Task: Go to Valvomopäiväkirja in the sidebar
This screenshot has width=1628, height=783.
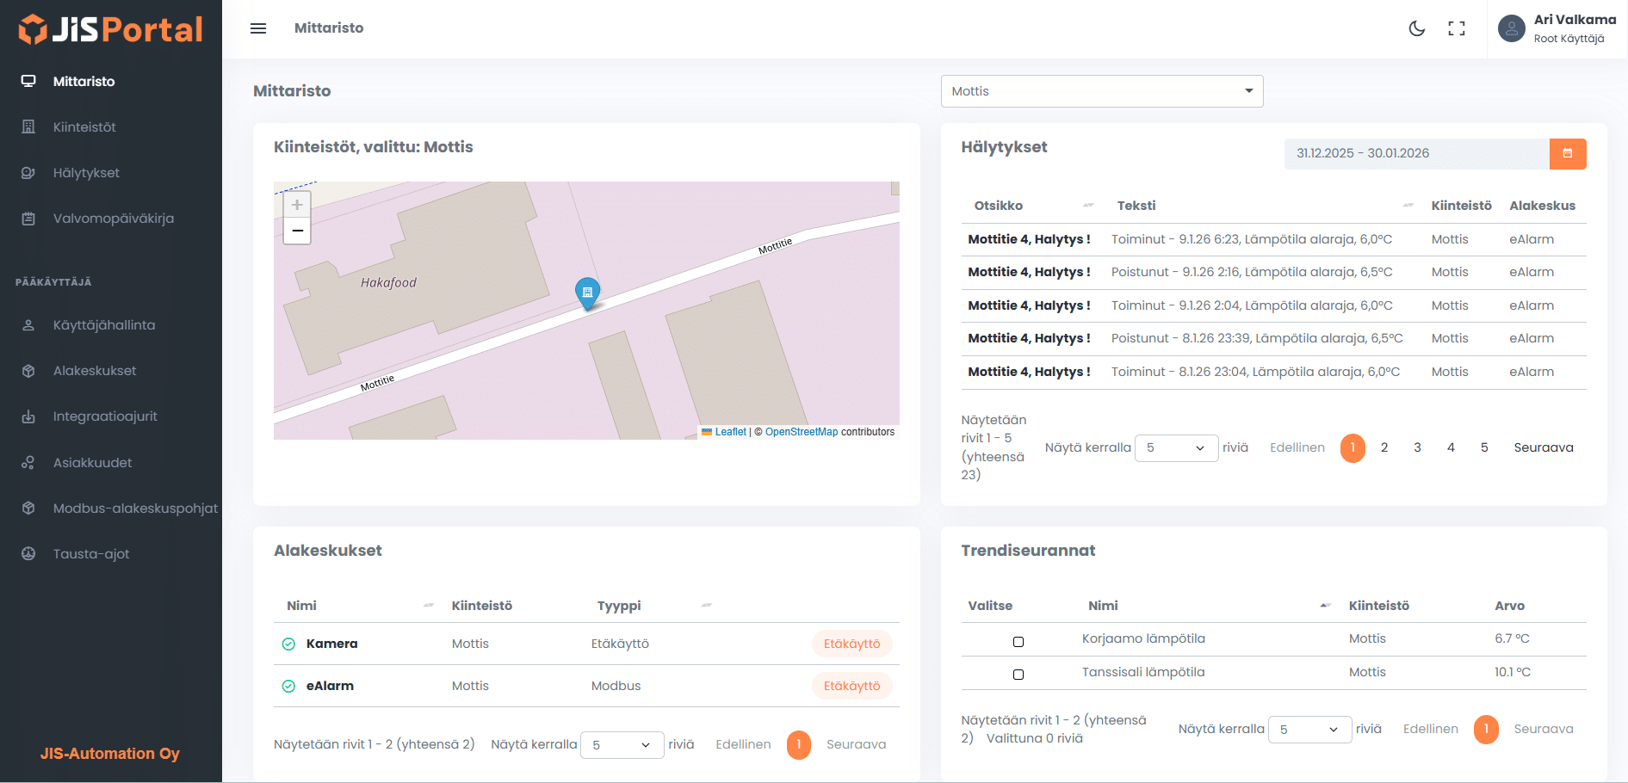Action: (113, 219)
